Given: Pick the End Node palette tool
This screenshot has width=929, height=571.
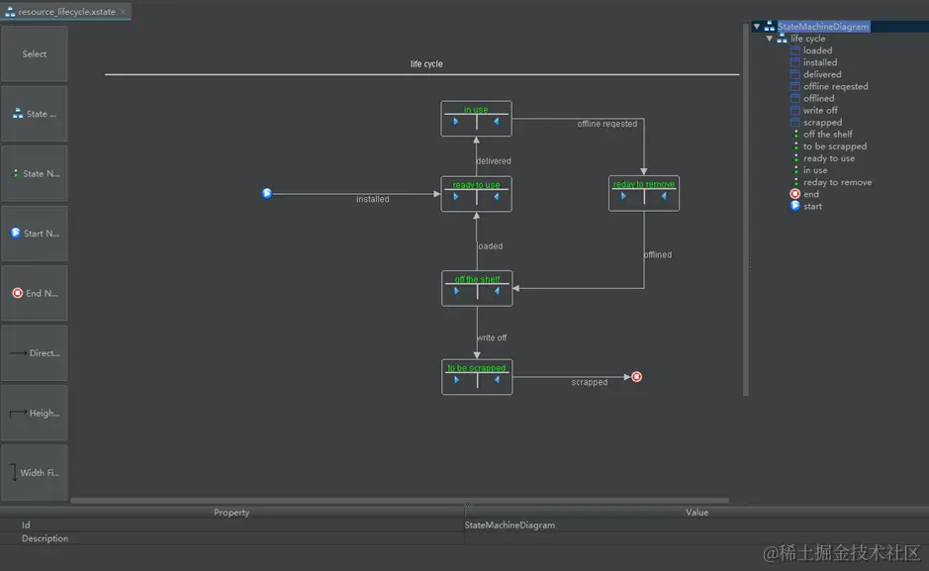Looking at the screenshot, I should (34, 293).
